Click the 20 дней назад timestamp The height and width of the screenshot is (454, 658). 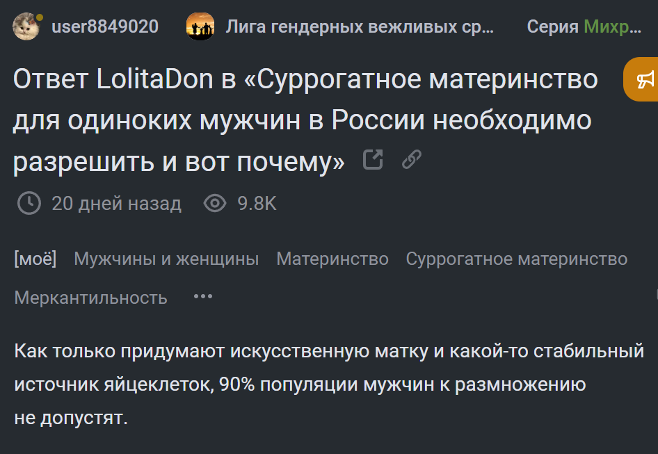click(116, 204)
